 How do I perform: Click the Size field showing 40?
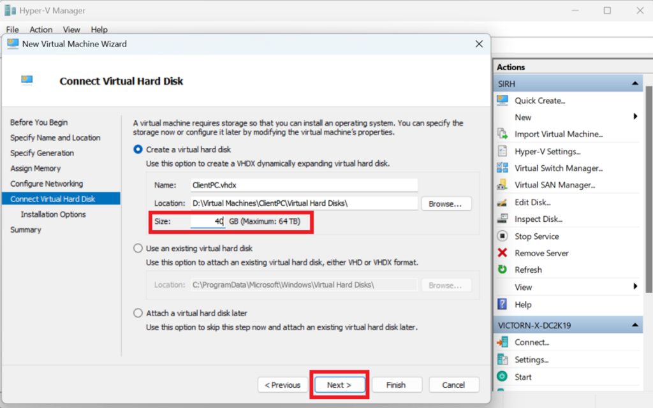pos(208,221)
